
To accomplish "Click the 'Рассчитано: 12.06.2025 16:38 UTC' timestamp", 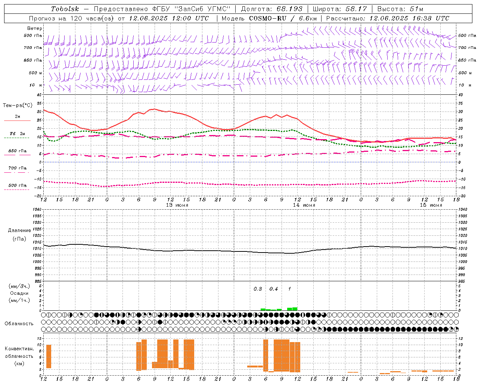I will point(388,18).
